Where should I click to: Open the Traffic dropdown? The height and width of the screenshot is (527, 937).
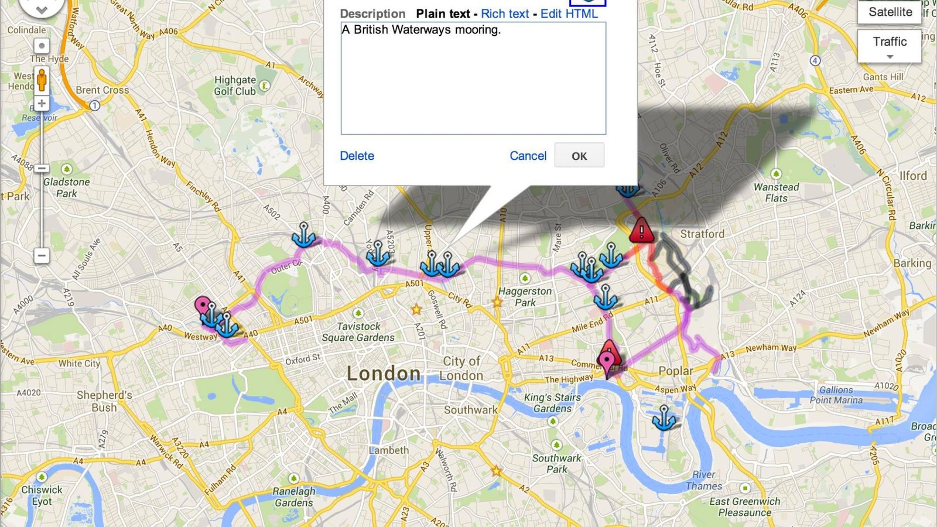[890, 46]
